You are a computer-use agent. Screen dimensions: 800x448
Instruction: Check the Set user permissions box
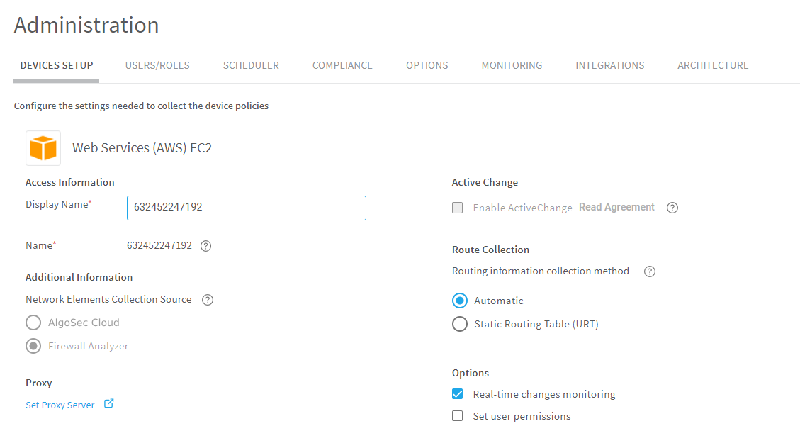458,416
